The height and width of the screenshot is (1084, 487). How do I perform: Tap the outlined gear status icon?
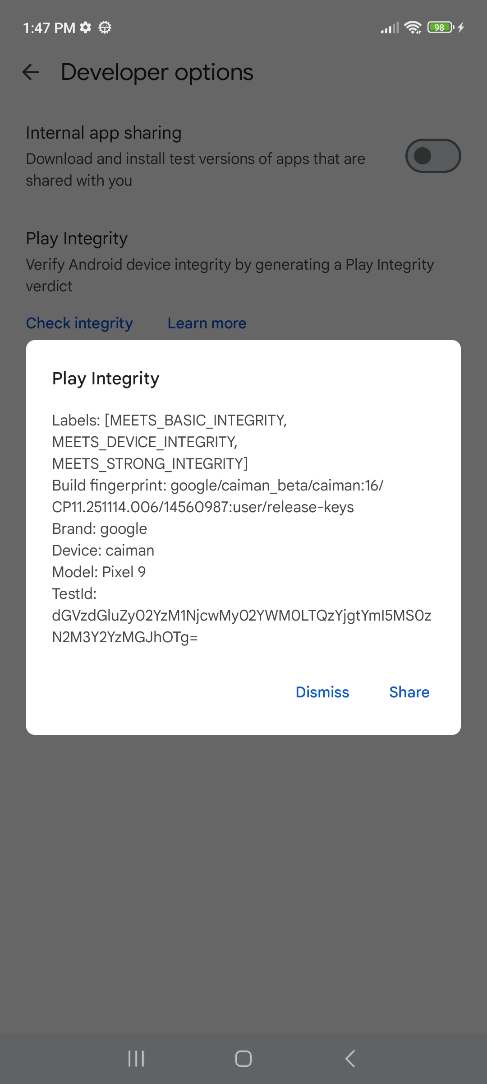[x=105, y=28]
